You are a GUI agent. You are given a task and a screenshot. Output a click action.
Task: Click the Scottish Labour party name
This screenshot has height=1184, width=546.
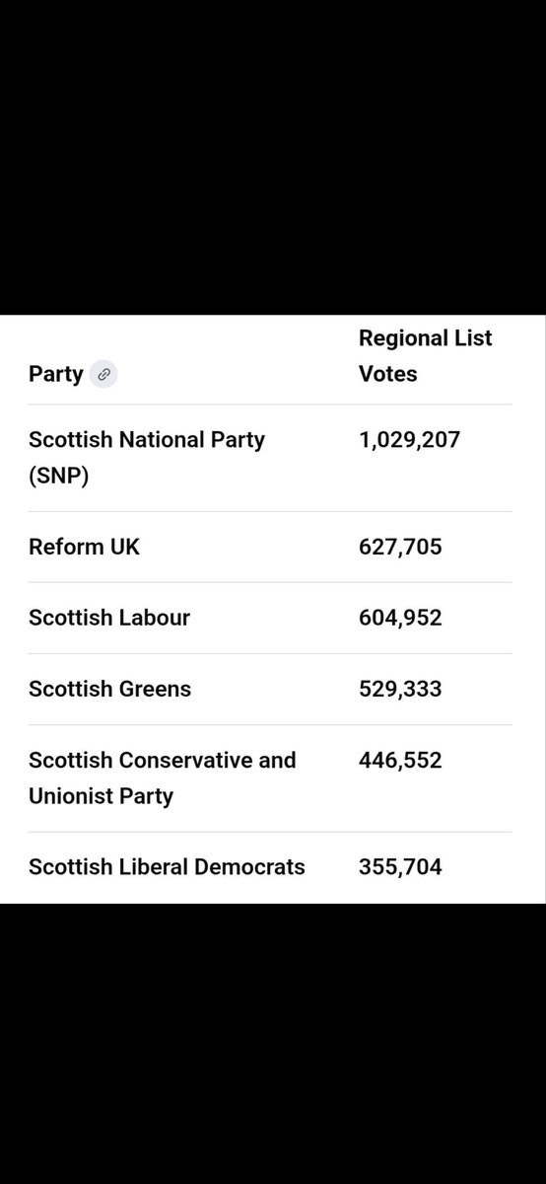109,618
